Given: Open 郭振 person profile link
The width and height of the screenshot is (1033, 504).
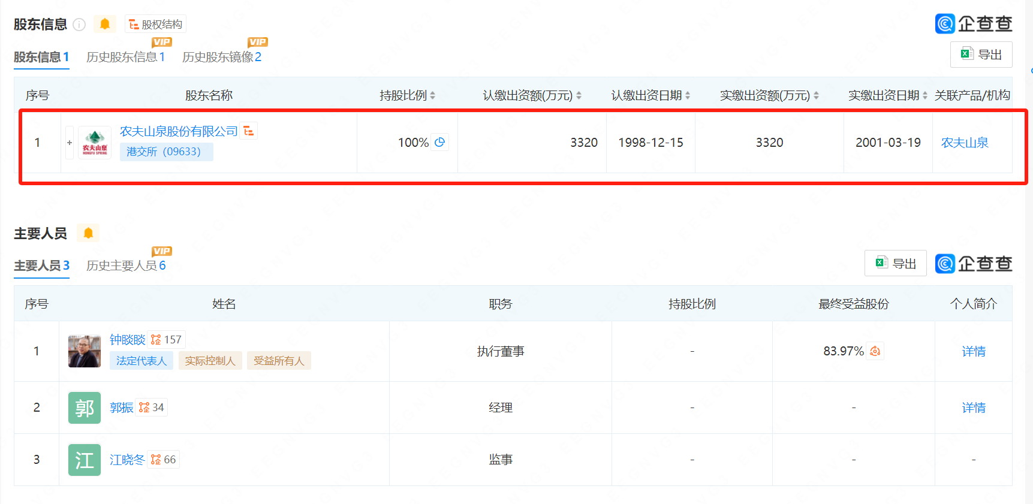Looking at the screenshot, I should click(121, 408).
